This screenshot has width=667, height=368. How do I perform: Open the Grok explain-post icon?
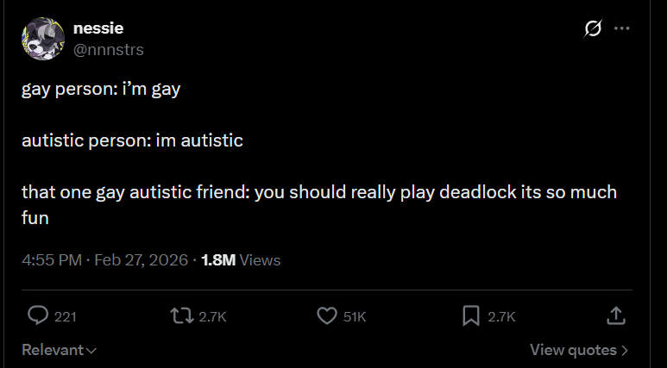[593, 28]
